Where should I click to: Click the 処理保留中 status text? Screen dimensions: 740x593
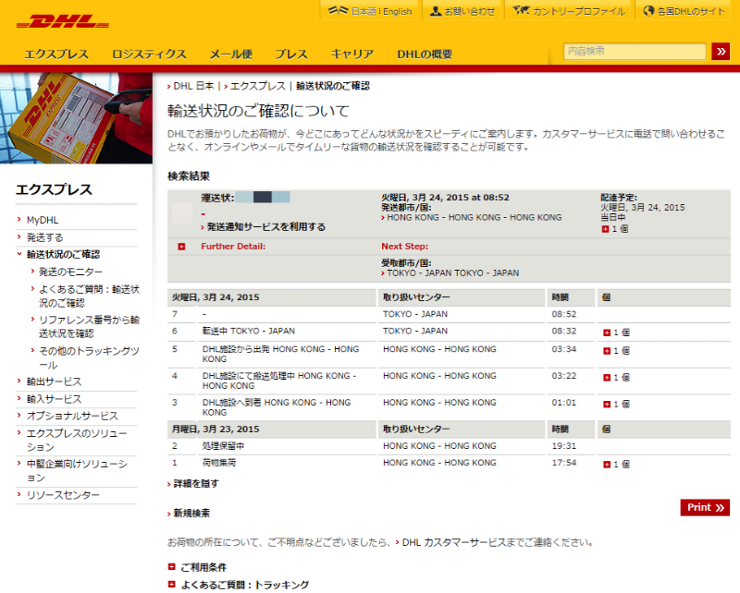point(223,446)
